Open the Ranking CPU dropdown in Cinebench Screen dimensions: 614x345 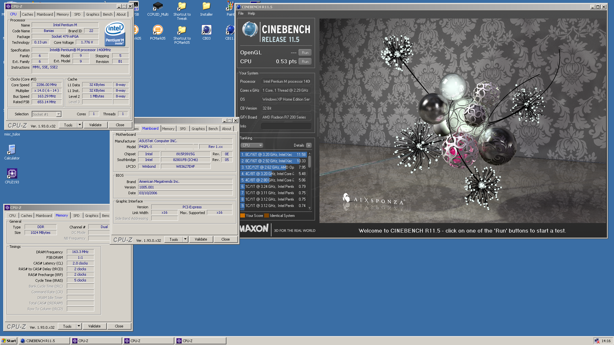252,145
